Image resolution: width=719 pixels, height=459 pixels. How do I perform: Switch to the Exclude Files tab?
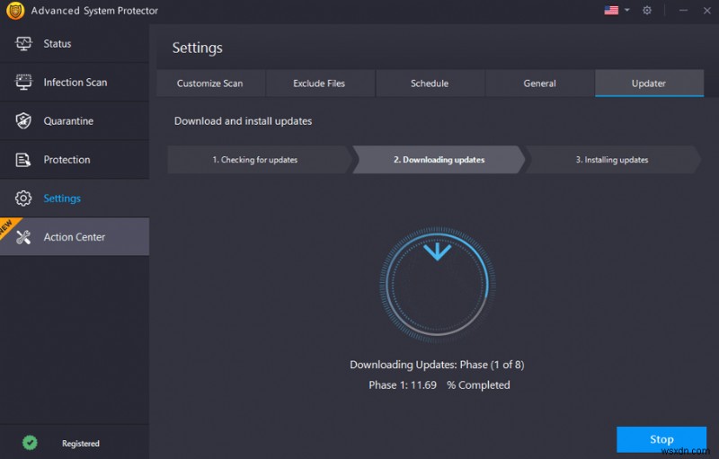point(319,84)
